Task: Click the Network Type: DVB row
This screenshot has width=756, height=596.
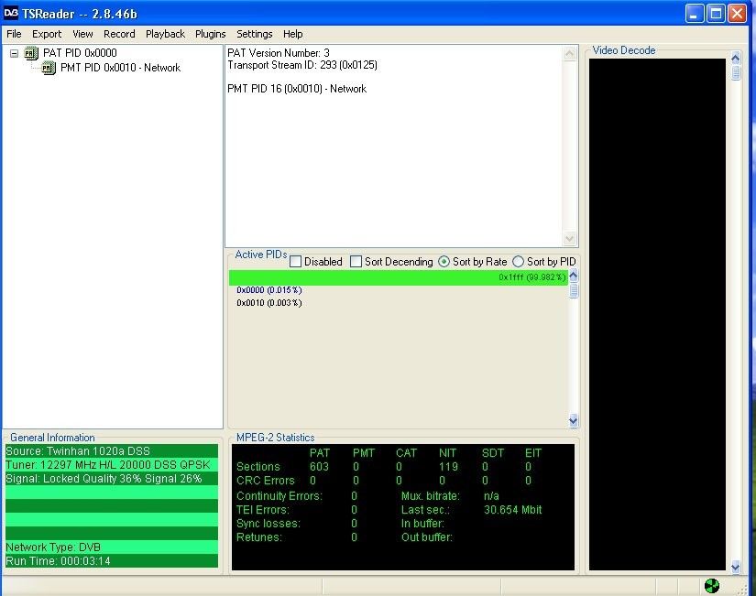Action: coord(112,547)
